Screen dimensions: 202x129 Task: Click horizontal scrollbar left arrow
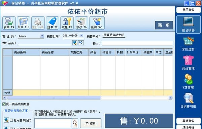pos(5,98)
